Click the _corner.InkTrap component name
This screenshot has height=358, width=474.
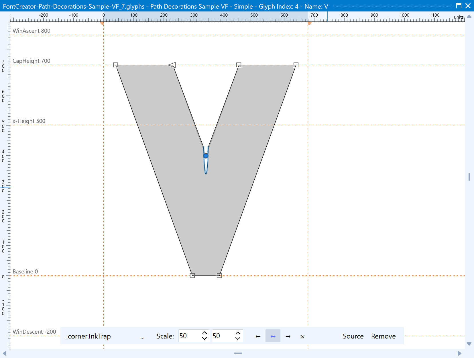[x=88, y=336]
